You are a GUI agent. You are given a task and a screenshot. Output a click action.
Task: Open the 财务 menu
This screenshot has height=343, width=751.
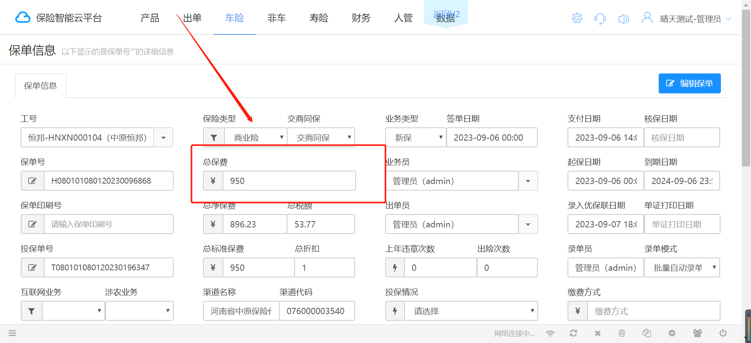coord(361,18)
